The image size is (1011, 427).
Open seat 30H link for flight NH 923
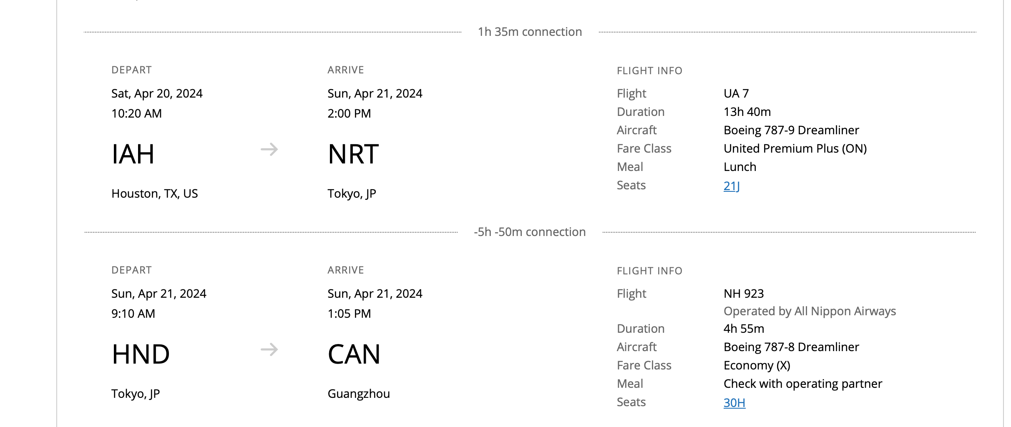(734, 403)
